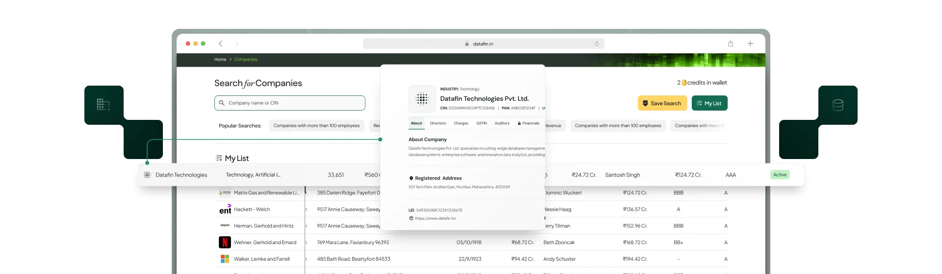Click the search magnifier icon
Viewport: 942px width, 274px height.
(222, 103)
